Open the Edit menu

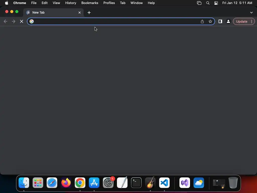45,3
